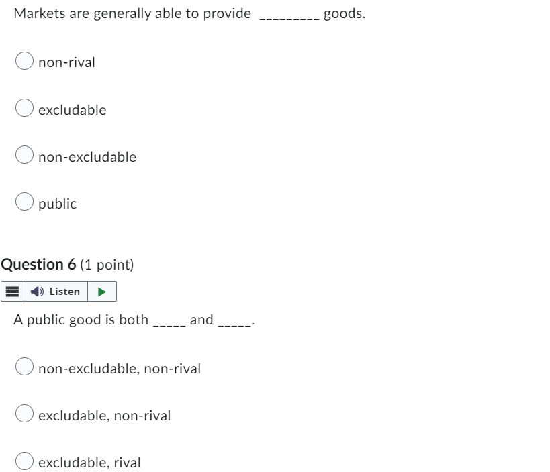
Task: Click the public option label text
Action: (x=58, y=203)
